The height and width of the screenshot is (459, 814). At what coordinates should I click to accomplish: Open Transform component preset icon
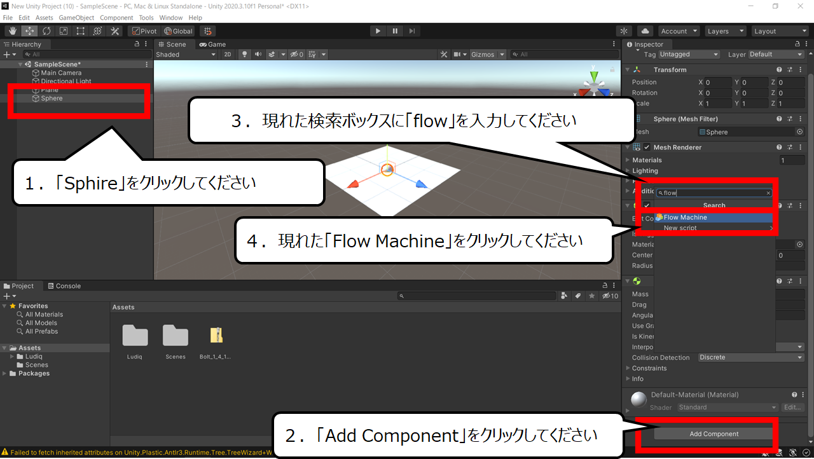[790, 70]
